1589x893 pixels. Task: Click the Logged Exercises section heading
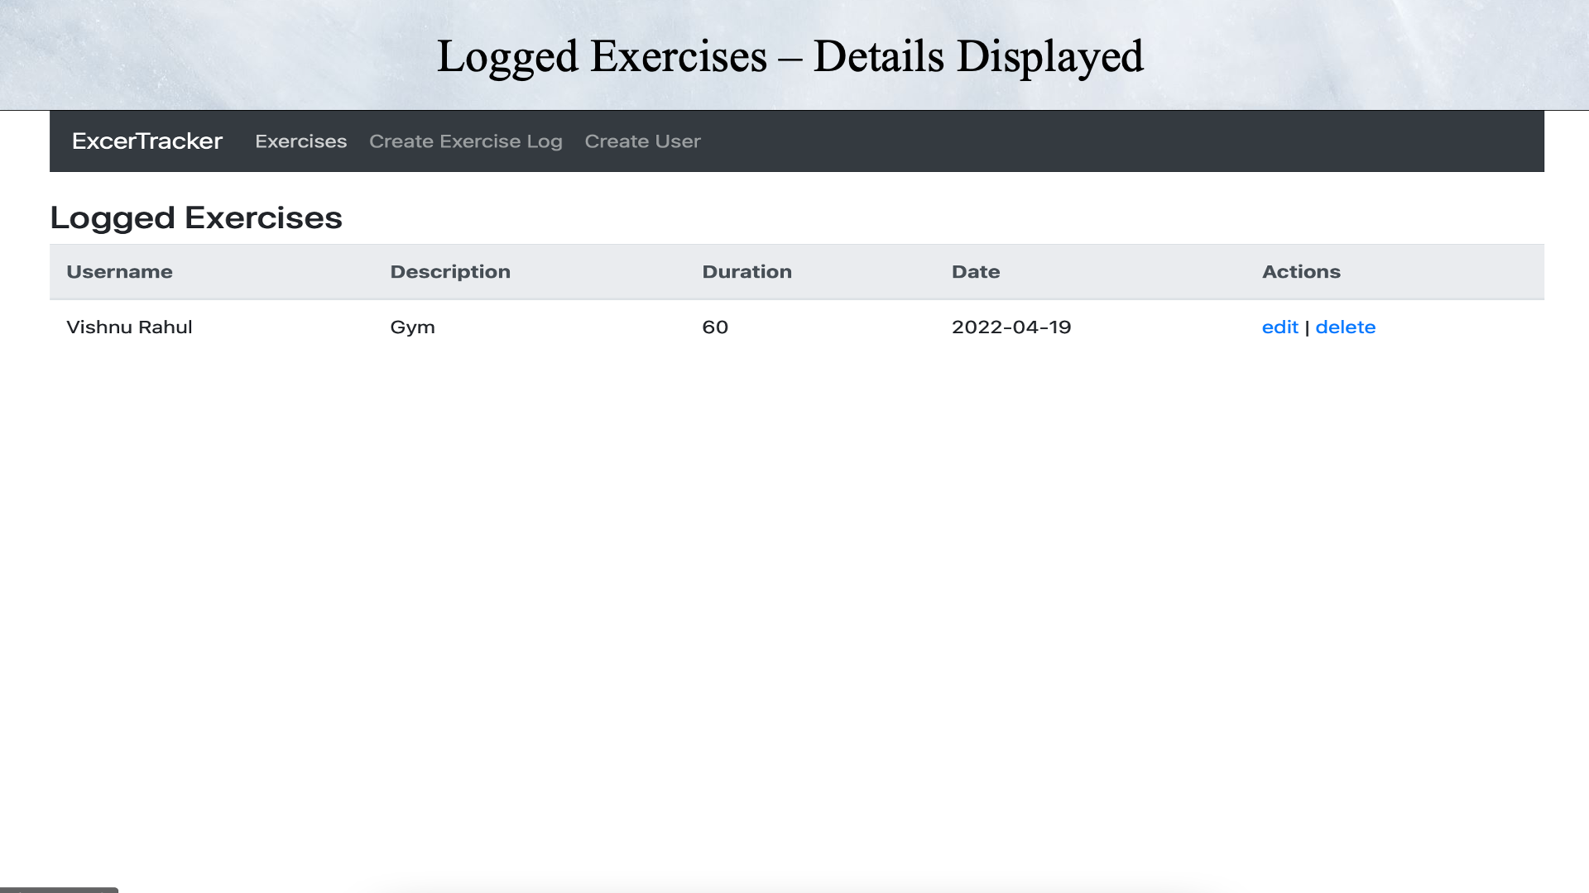197,218
